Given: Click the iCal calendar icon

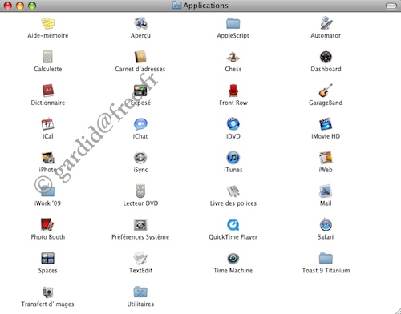Looking at the screenshot, I should 48,124.
